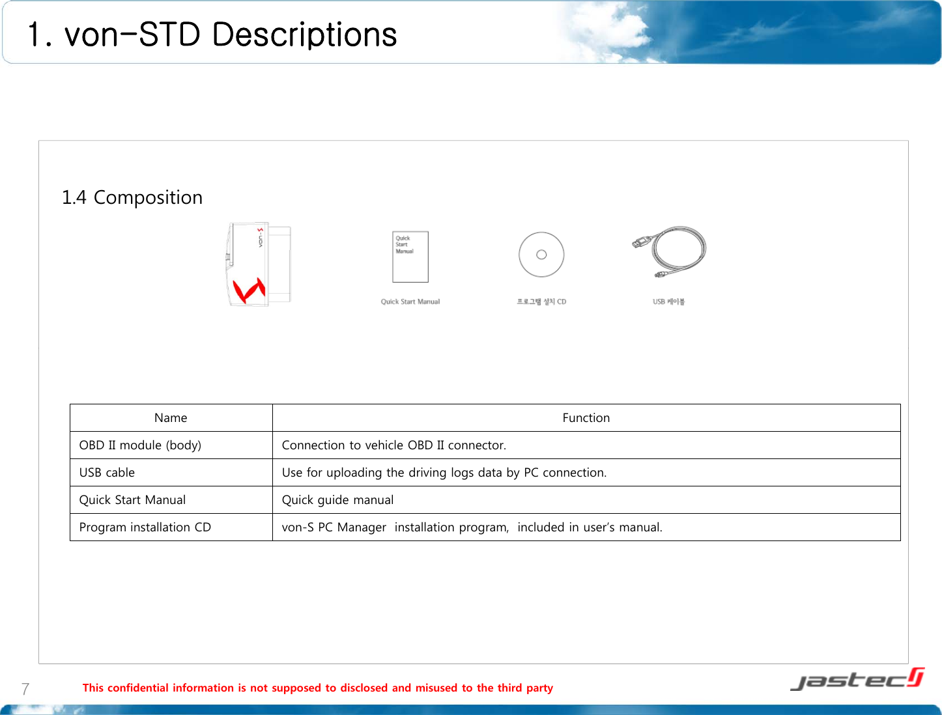Click the 'USB 케이블' caption under cable
The image size is (942, 715).
[x=669, y=301]
